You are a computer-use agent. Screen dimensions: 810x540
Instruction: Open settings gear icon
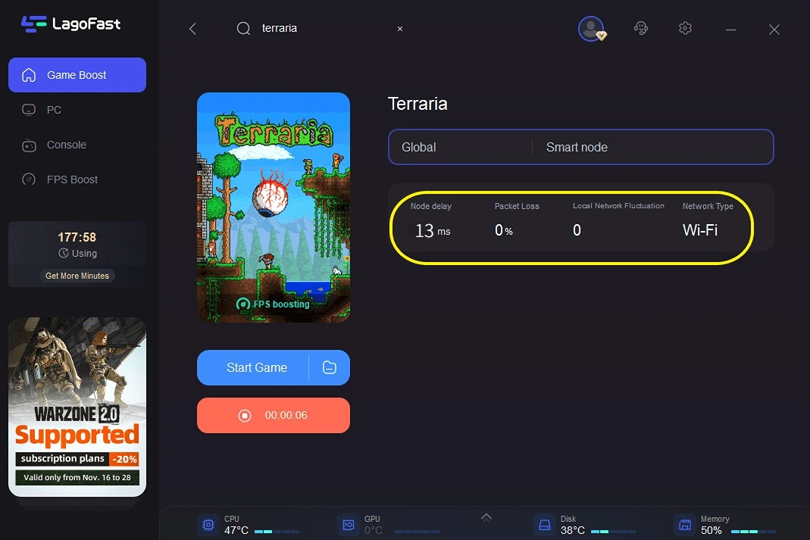685,28
